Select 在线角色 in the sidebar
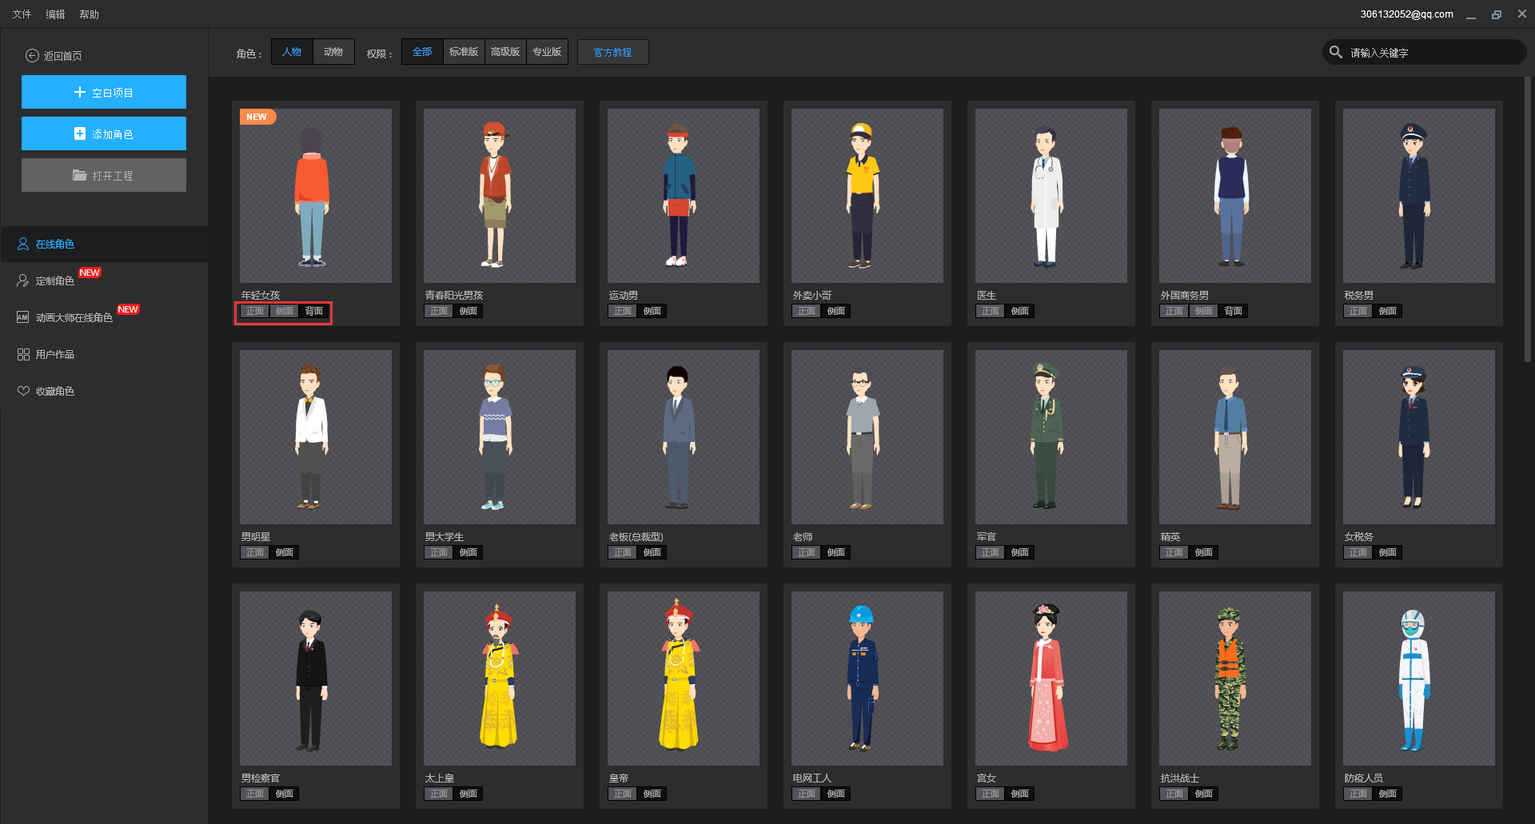This screenshot has width=1535, height=824. coord(104,244)
